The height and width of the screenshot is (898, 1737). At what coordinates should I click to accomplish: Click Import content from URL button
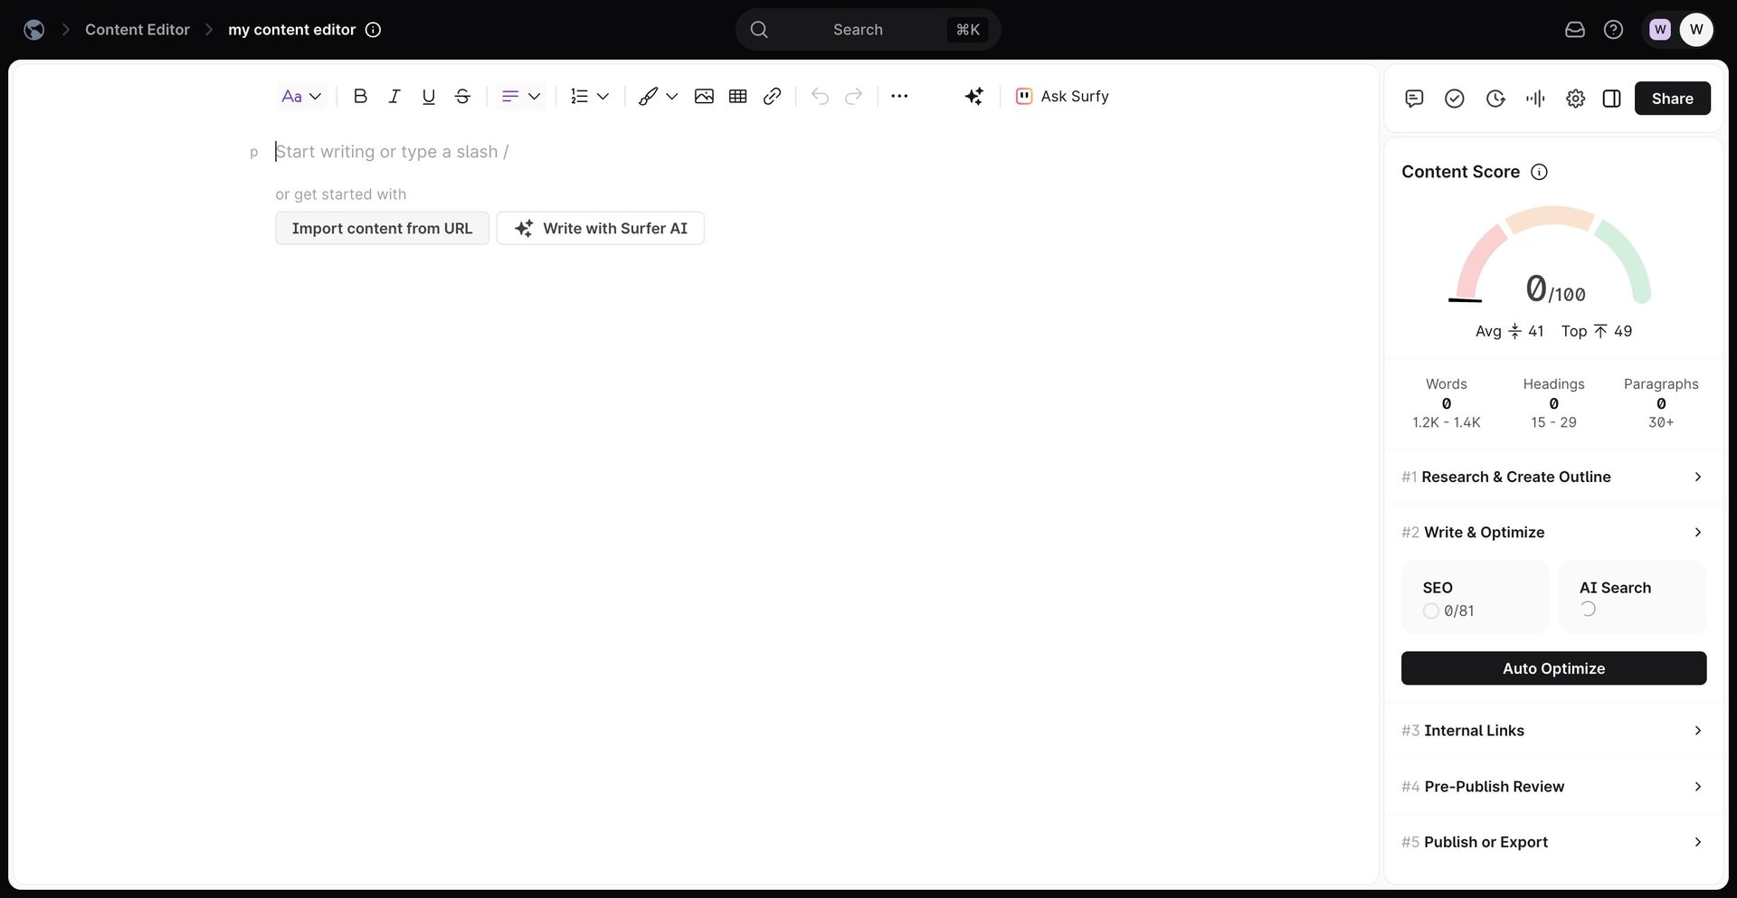[x=382, y=229]
